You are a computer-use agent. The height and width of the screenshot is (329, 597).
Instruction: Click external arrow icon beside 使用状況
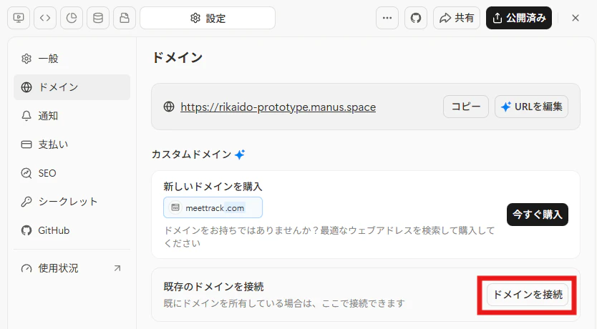pyautogui.click(x=117, y=268)
